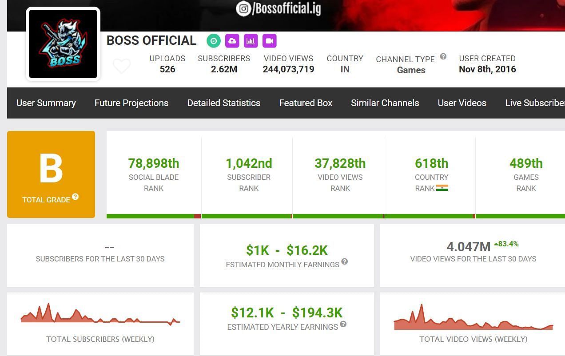Click the help icon by Estimated Monthly Earnings
This screenshot has width=565, height=356.
coord(345,262)
